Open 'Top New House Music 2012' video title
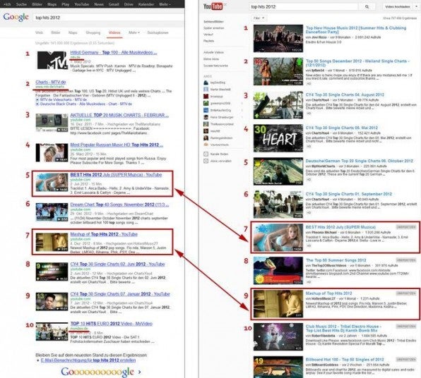The width and height of the screenshot is (421, 378). tap(356, 30)
